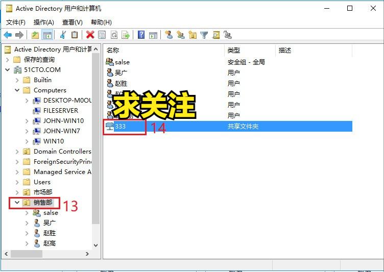Open the 帮助(H) menu
384x272 pixels.
(101, 22)
